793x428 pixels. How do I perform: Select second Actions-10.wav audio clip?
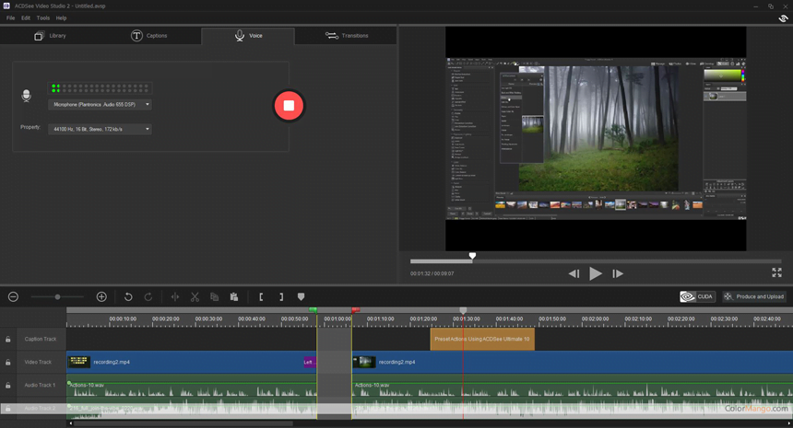[573, 386]
